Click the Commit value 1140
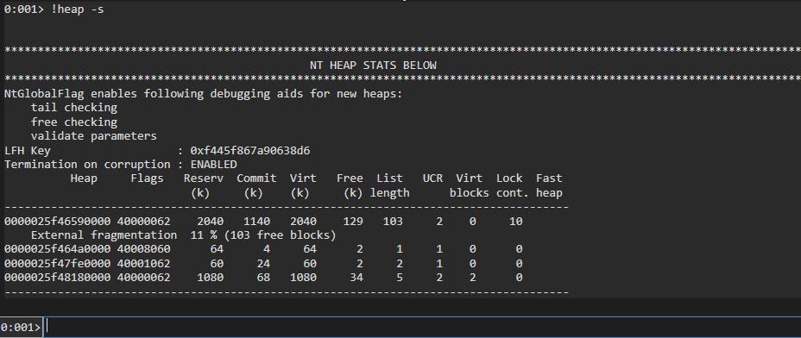The width and height of the screenshot is (801, 338). 256,222
